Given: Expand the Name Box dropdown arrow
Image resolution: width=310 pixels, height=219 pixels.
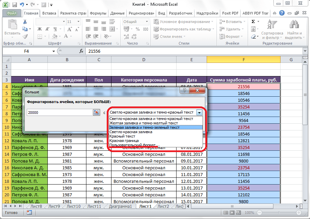Looking at the screenshot, I should pos(54,51).
